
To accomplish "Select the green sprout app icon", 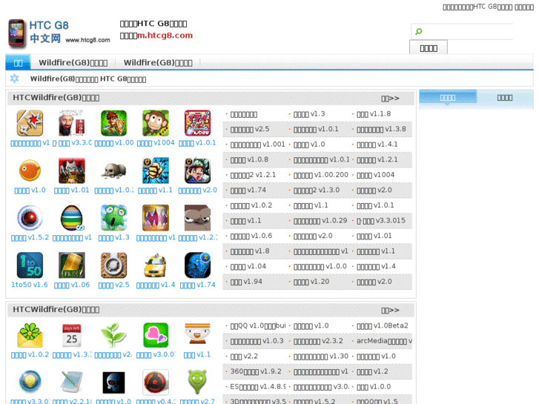I will tap(113, 335).
